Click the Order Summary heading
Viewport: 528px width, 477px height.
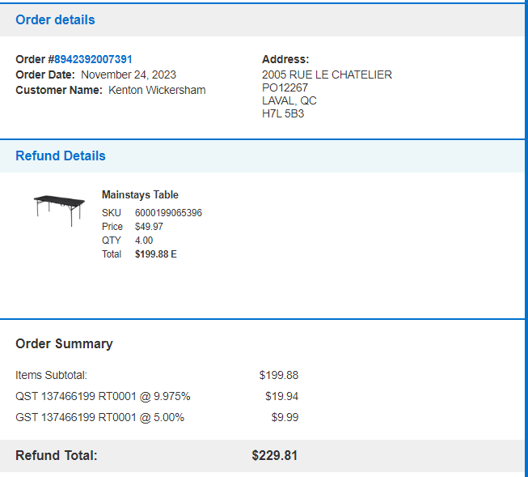[64, 343]
